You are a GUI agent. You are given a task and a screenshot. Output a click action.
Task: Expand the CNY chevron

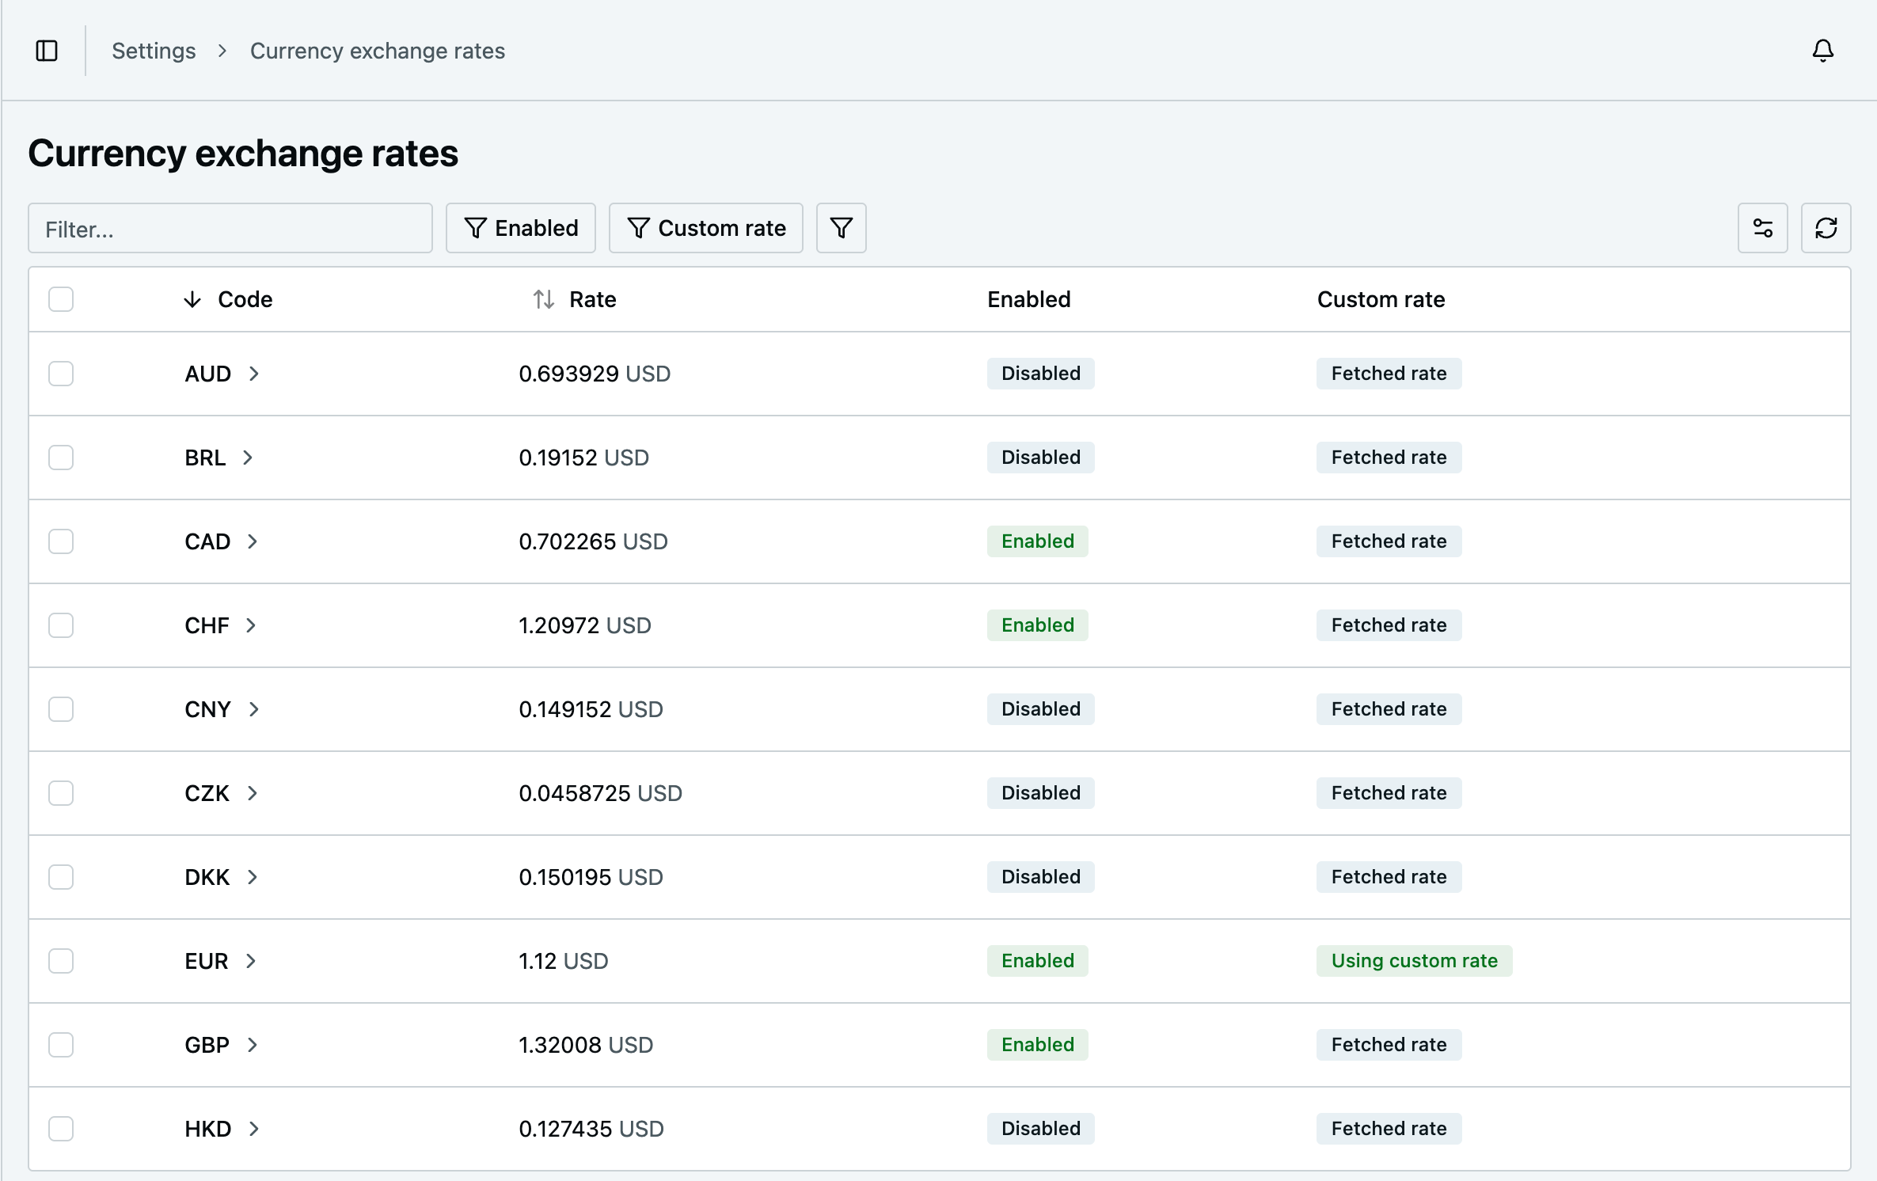point(253,709)
